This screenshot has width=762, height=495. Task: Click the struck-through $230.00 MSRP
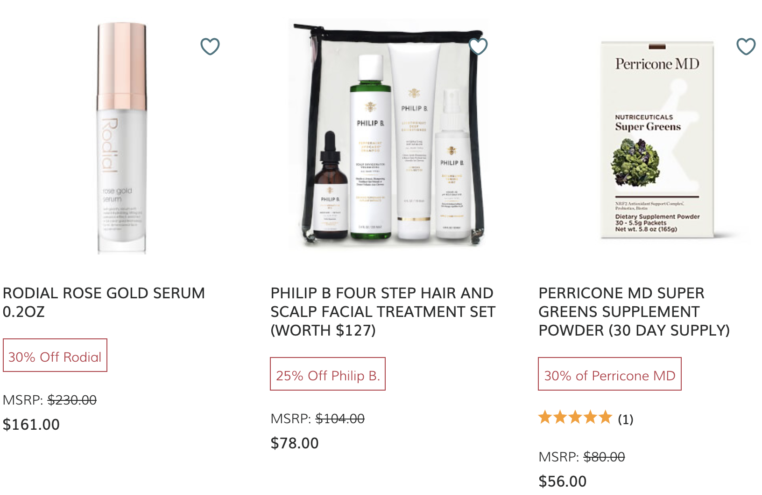(72, 400)
